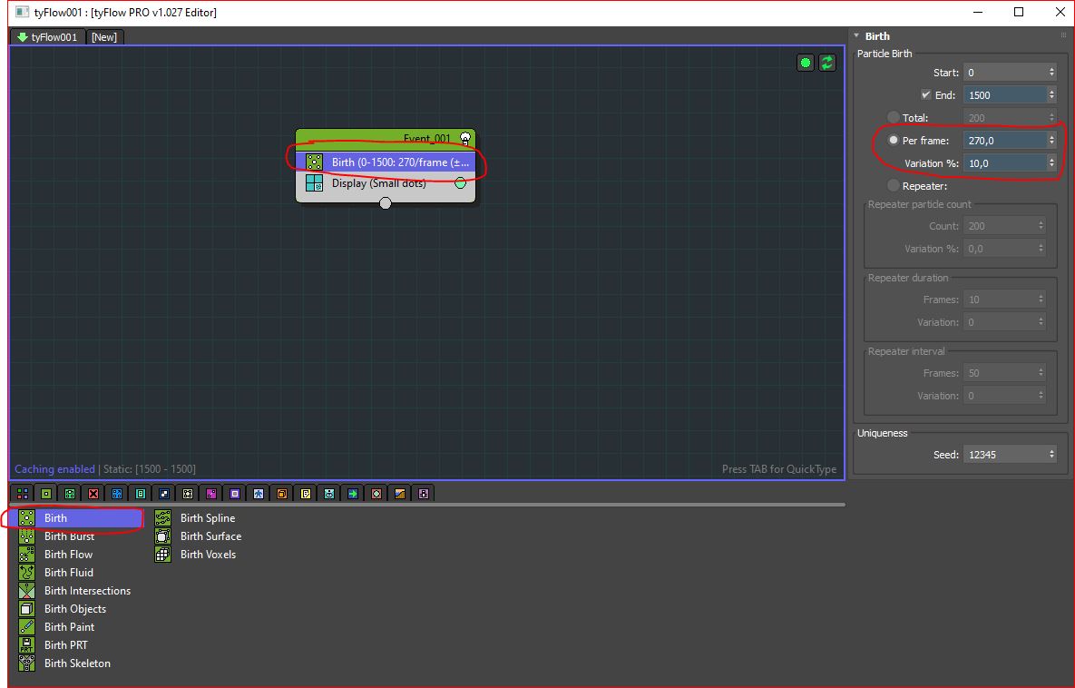Enable the Repeater radio button

tap(894, 185)
